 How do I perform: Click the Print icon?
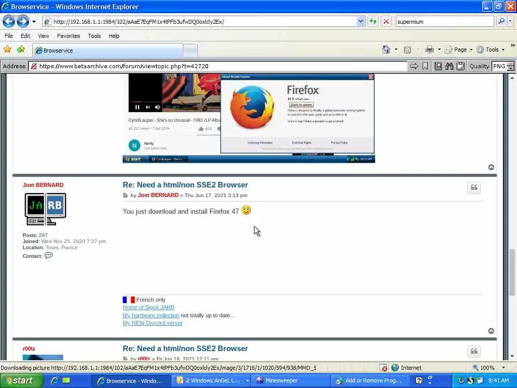coord(429,50)
